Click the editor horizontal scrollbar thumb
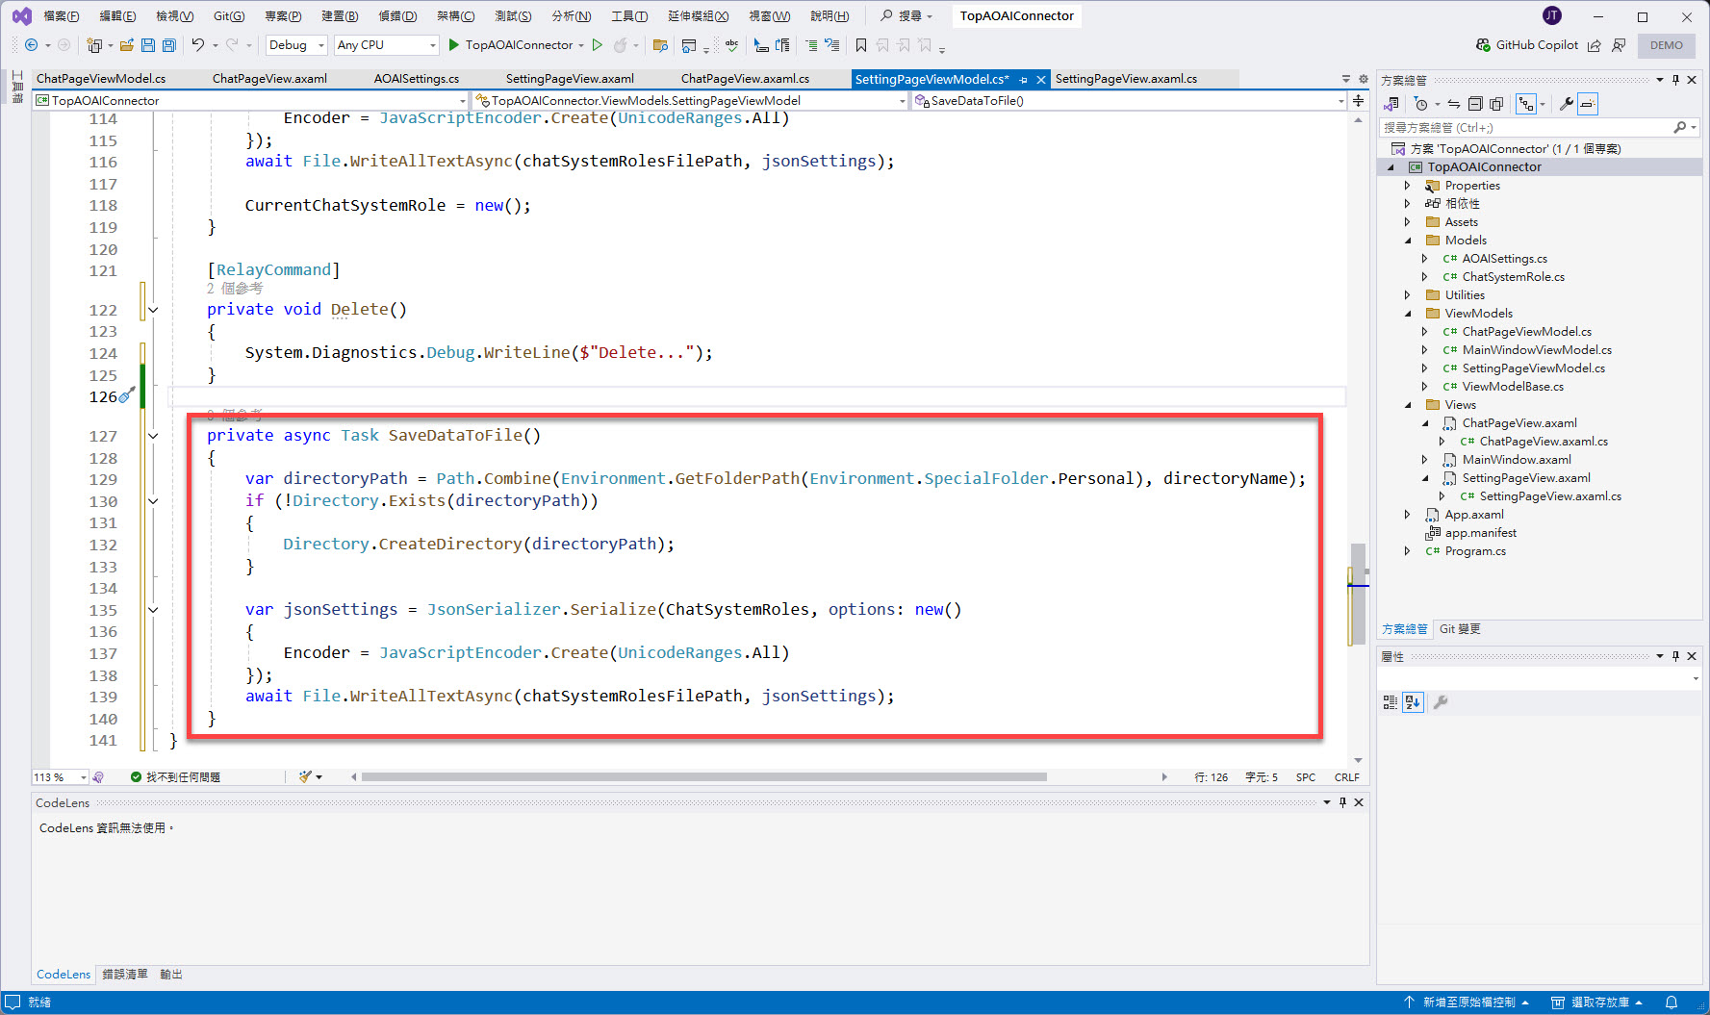The width and height of the screenshot is (1710, 1015). 703,777
